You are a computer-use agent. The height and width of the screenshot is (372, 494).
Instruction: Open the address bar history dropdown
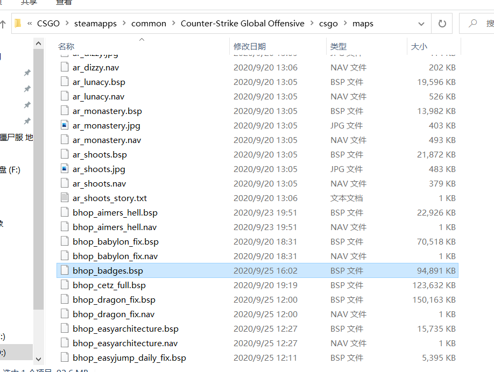(421, 24)
